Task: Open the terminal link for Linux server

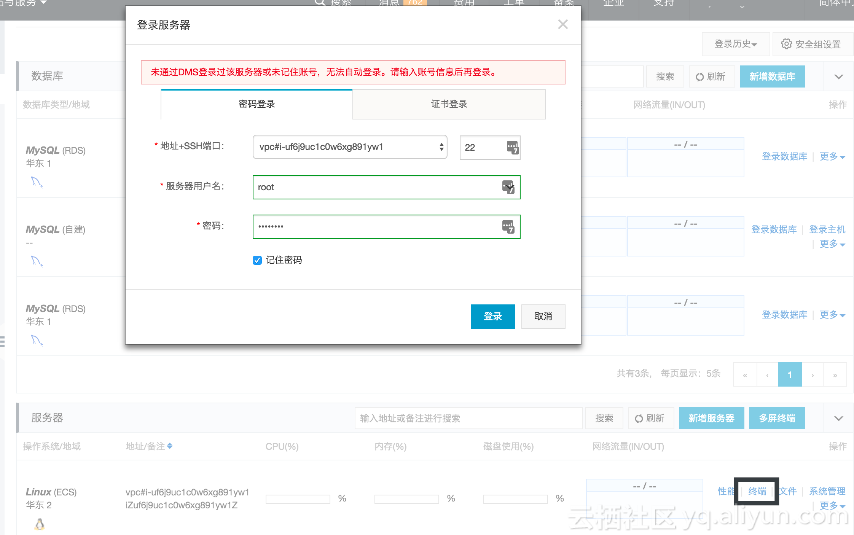Action: click(x=757, y=491)
